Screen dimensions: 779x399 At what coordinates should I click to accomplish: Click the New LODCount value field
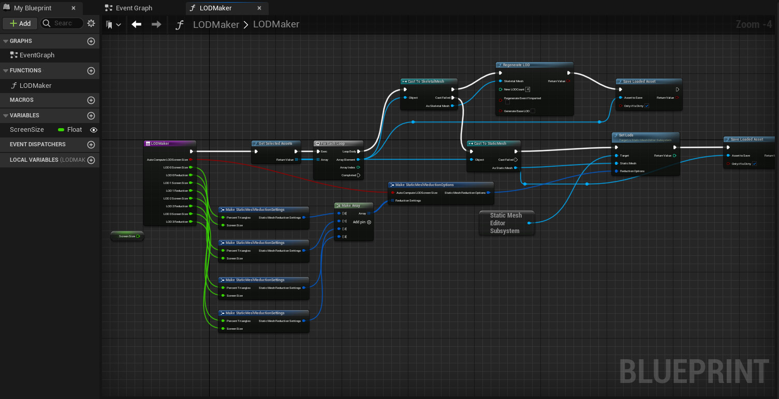pyautogui.click(x=527, y=89)
